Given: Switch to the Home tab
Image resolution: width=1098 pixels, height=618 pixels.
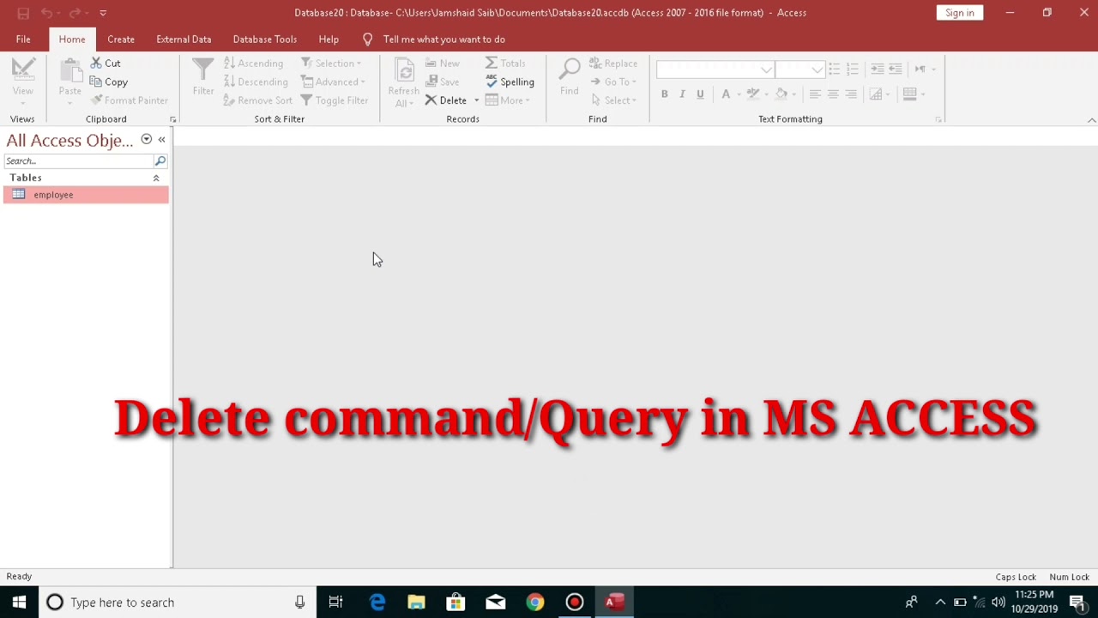Looking at the screenshot, I should tap(72, 39).
